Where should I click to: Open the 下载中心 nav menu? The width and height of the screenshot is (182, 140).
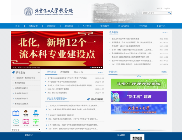click(x=161, y=26)
